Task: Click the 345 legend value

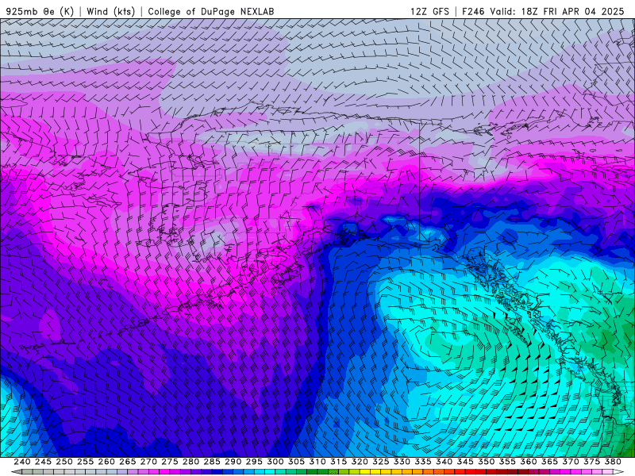Action: [x=465, y=462]
